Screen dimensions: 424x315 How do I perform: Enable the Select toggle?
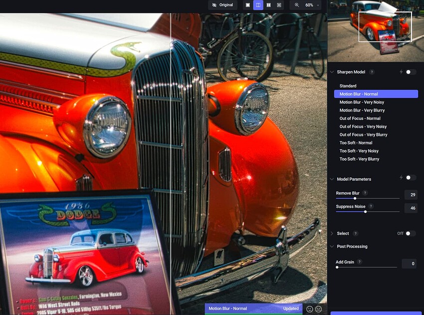click(410, 233)
